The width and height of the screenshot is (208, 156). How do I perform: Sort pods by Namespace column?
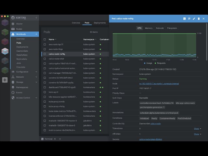coord(90,39)
